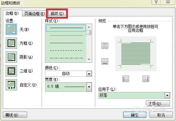Image resolution: width=176 pixels, height=121 pixels.
Task: Open the 底纹 (Shading) tab
Action: (x=57, y=14)
